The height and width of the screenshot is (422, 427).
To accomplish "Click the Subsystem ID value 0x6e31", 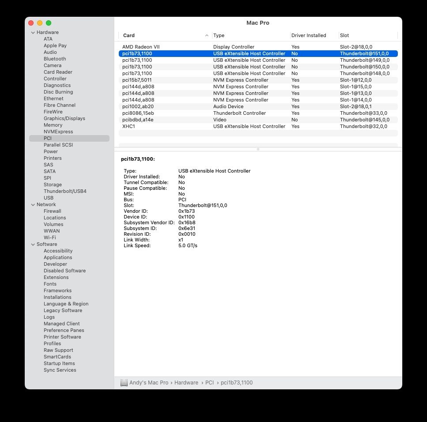I will coord(186,228).
